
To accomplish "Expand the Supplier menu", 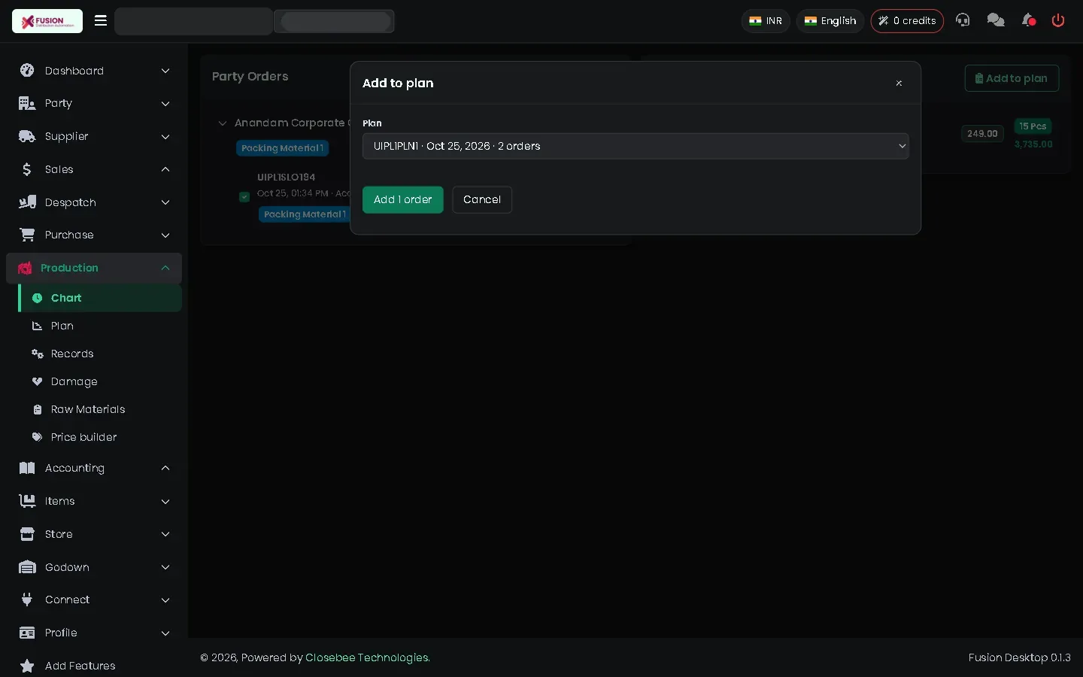I will (x=94, y=136).
